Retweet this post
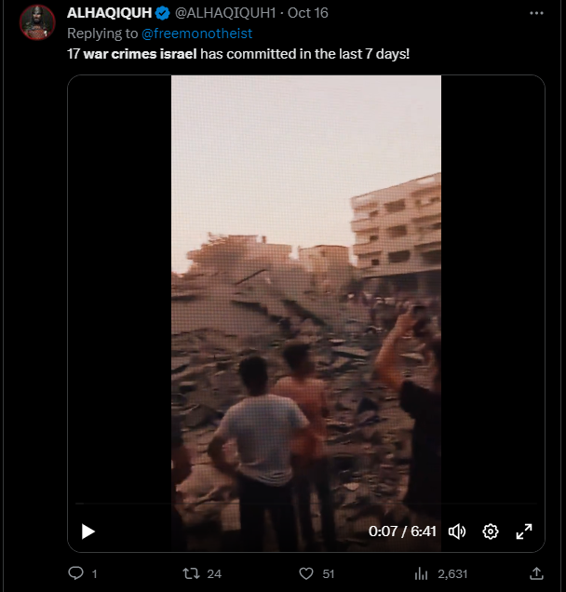Screen dimensions: 566x592 point(191,574)
